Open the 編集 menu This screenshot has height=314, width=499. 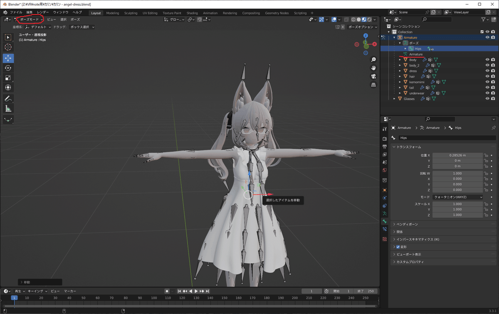[30, 13]
